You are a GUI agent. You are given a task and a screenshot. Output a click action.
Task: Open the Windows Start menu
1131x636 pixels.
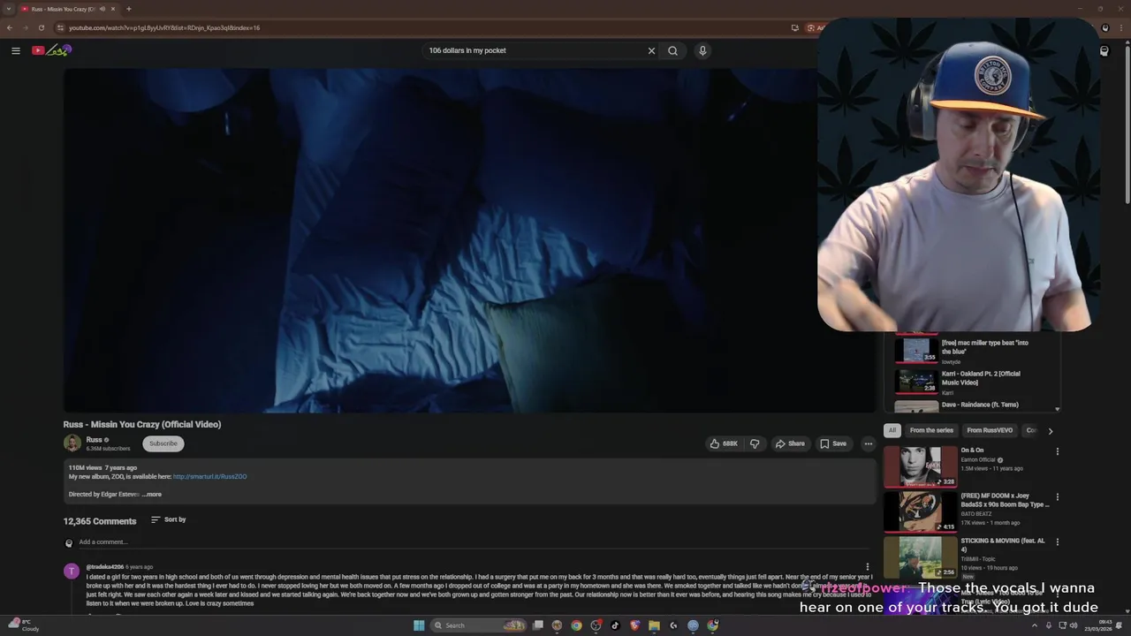[x=419, y=625]
